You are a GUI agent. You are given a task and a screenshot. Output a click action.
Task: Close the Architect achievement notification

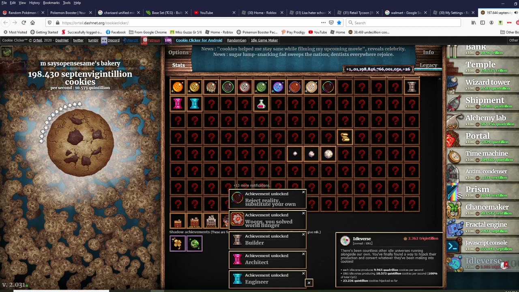click(x=303, y=253)
